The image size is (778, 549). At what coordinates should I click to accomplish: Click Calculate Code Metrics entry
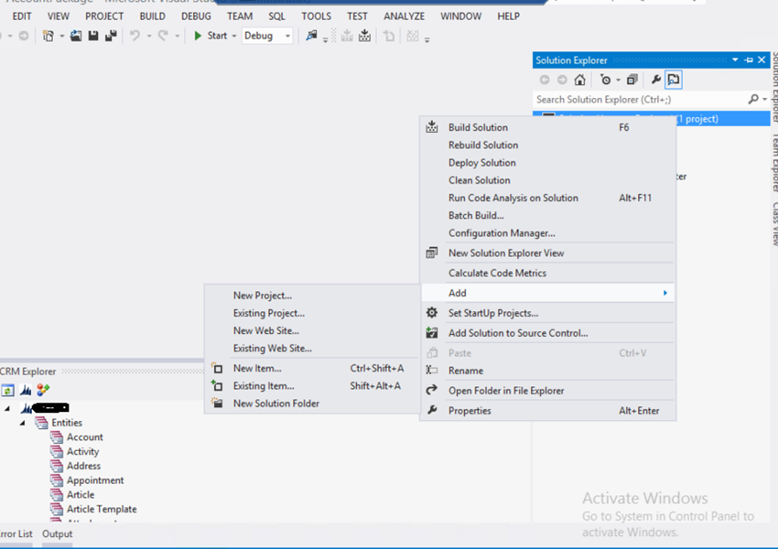click(547, 273)
